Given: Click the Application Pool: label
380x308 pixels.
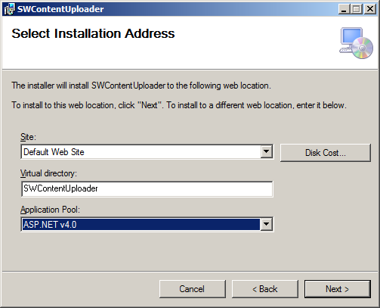Looking at the screenshot, I should 50,210.
